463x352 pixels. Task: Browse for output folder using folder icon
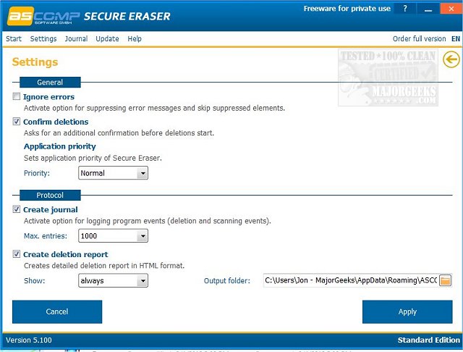pos(446,280)
